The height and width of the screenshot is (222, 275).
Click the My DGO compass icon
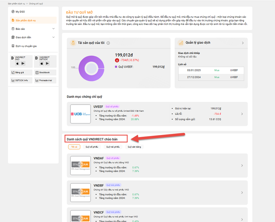pos(13,12)
